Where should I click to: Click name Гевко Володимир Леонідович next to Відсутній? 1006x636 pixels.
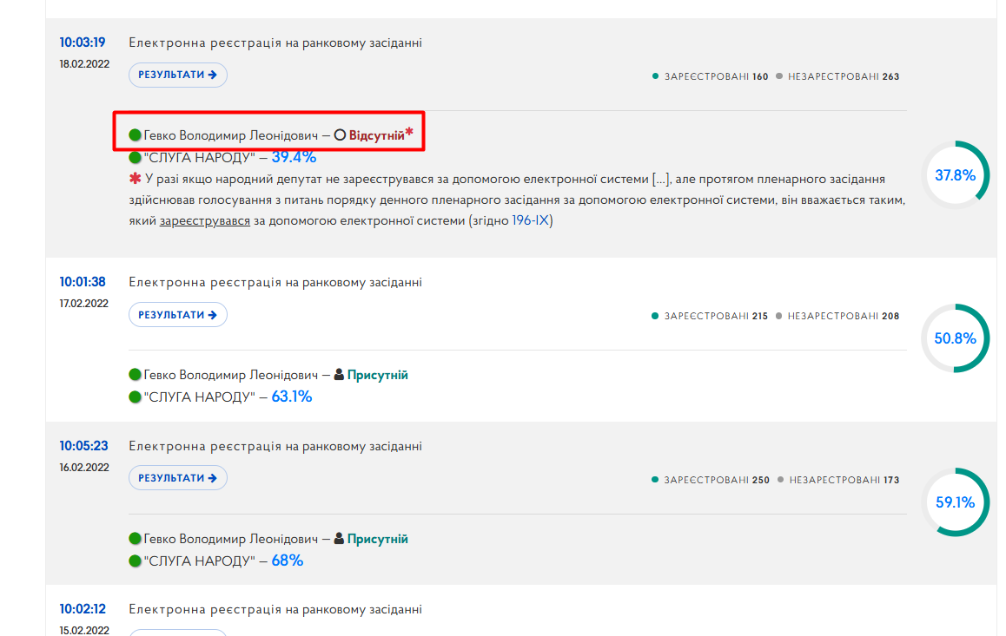(231, 135)
